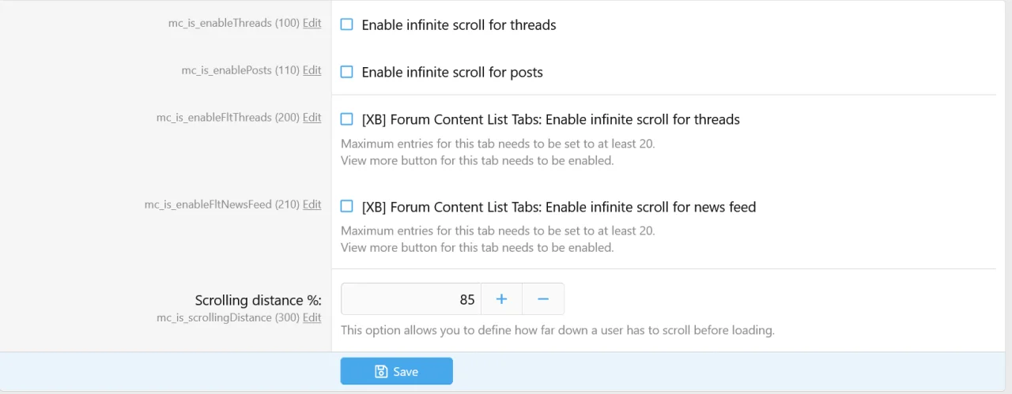
Task: Focus the Scrolling distance value field
Action: pyautogui.click(x=410, y=299)
